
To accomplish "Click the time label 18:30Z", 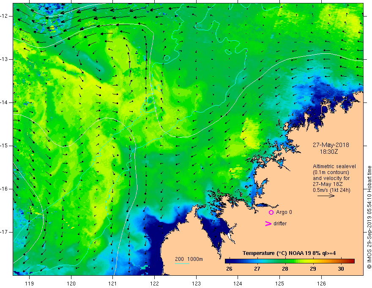I will tap(329, 152).
